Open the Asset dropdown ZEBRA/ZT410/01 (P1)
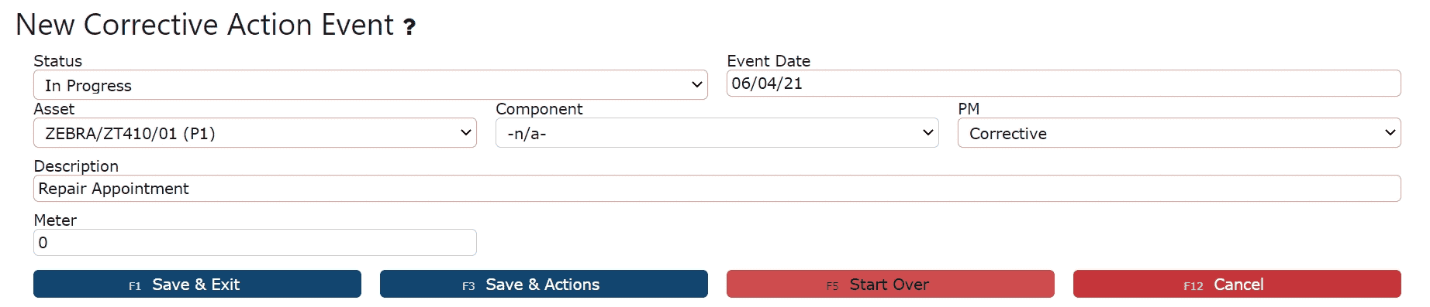 click(x=255, y=133)
